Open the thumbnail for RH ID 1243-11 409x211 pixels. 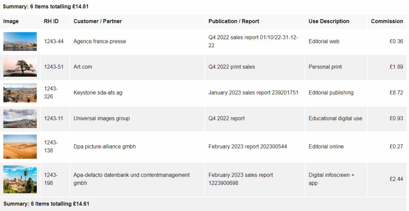[x=20, y=118]
